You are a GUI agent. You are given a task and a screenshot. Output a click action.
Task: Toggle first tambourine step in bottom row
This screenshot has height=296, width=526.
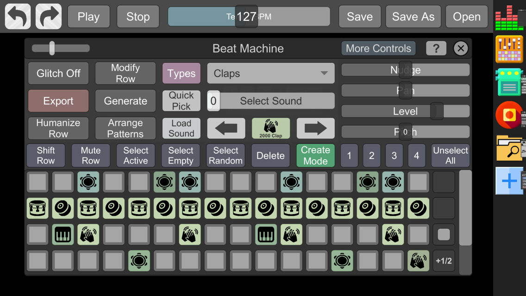click(x=139, y=260)
